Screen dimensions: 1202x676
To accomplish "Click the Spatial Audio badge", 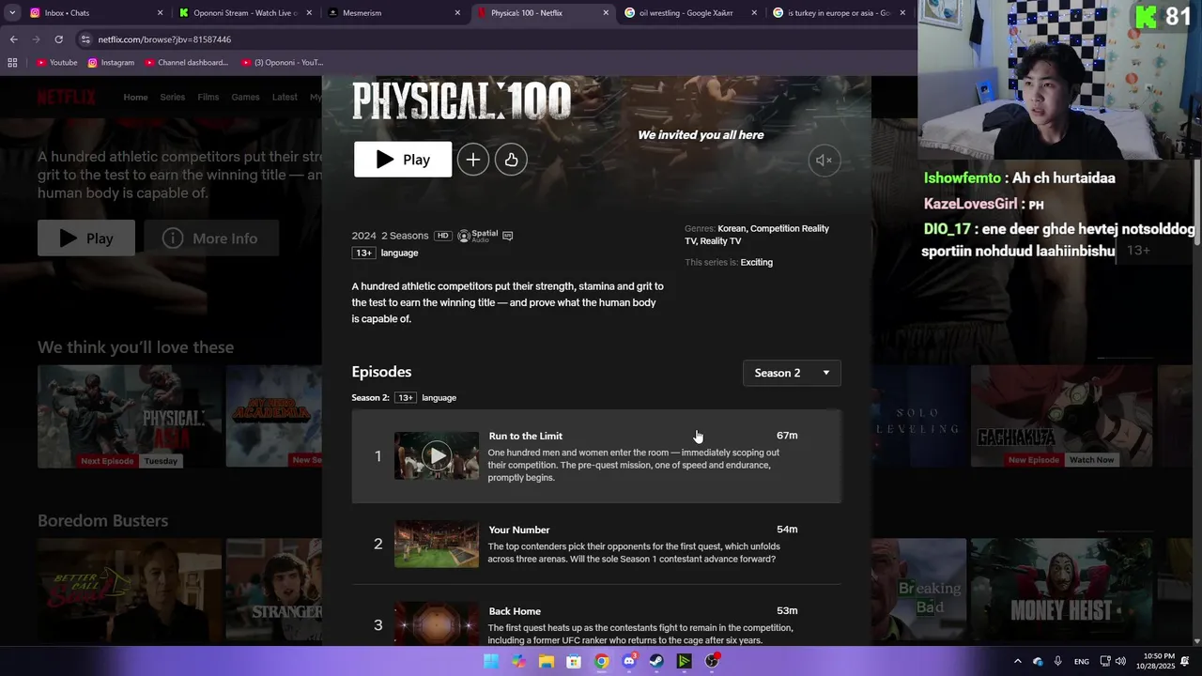I will tap(478, 236).
